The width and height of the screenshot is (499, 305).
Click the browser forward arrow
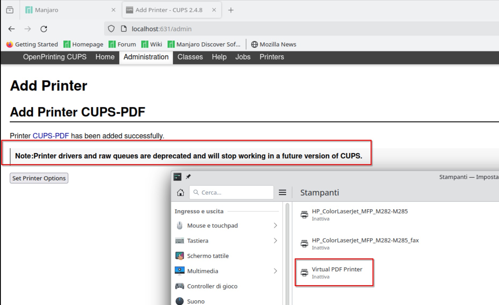coord(28,29)
